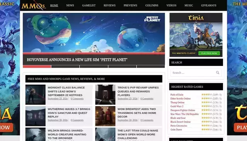
Task: Open The Last Titan article
Action: click(x=138, y=134)
